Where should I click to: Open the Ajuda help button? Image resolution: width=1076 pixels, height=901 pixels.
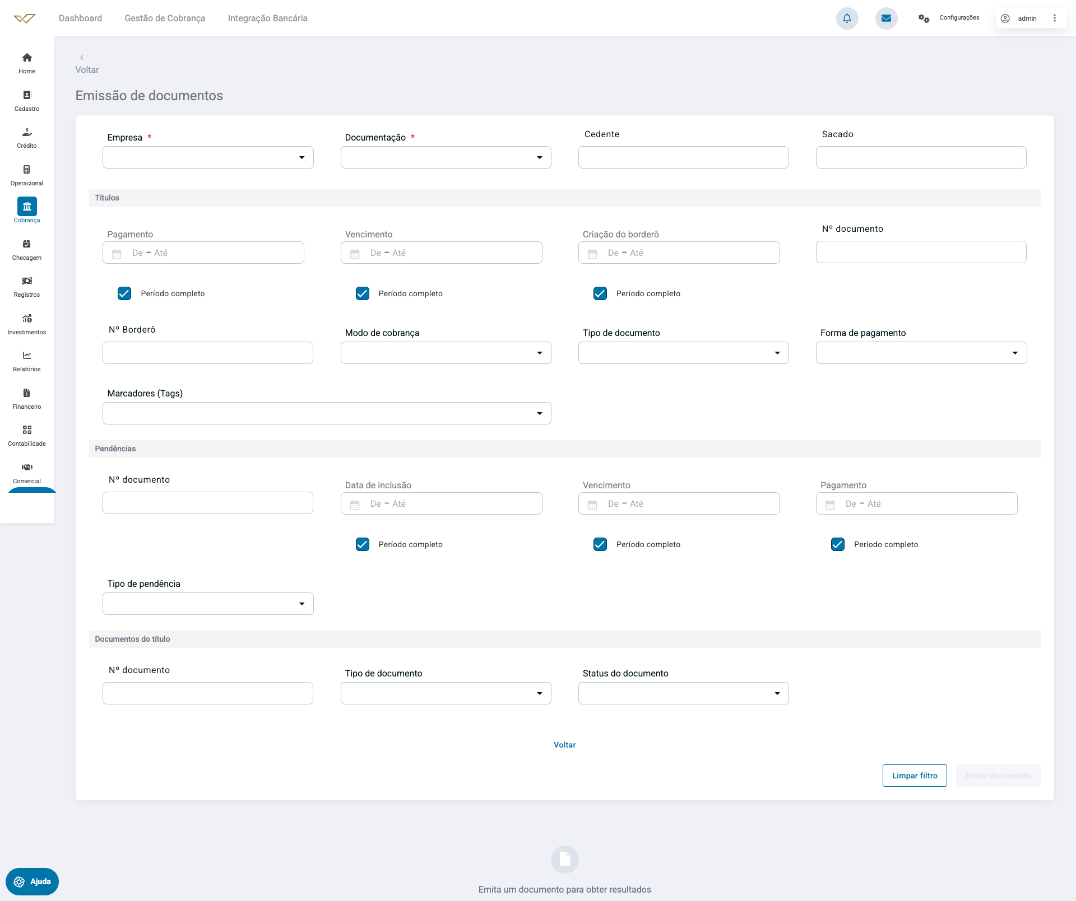[32, 882]
